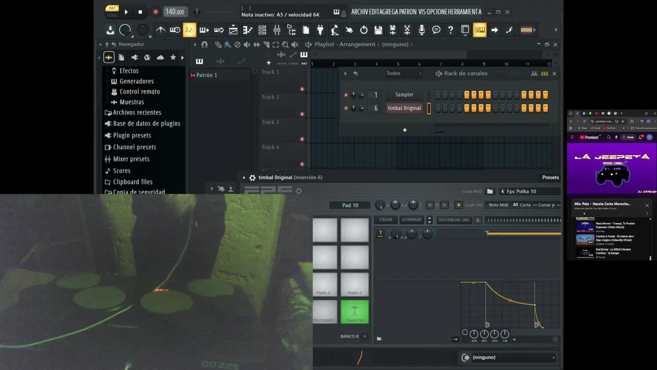Select the star favorites tab in browser
657x370 pixels.
[x=173, y=58]
